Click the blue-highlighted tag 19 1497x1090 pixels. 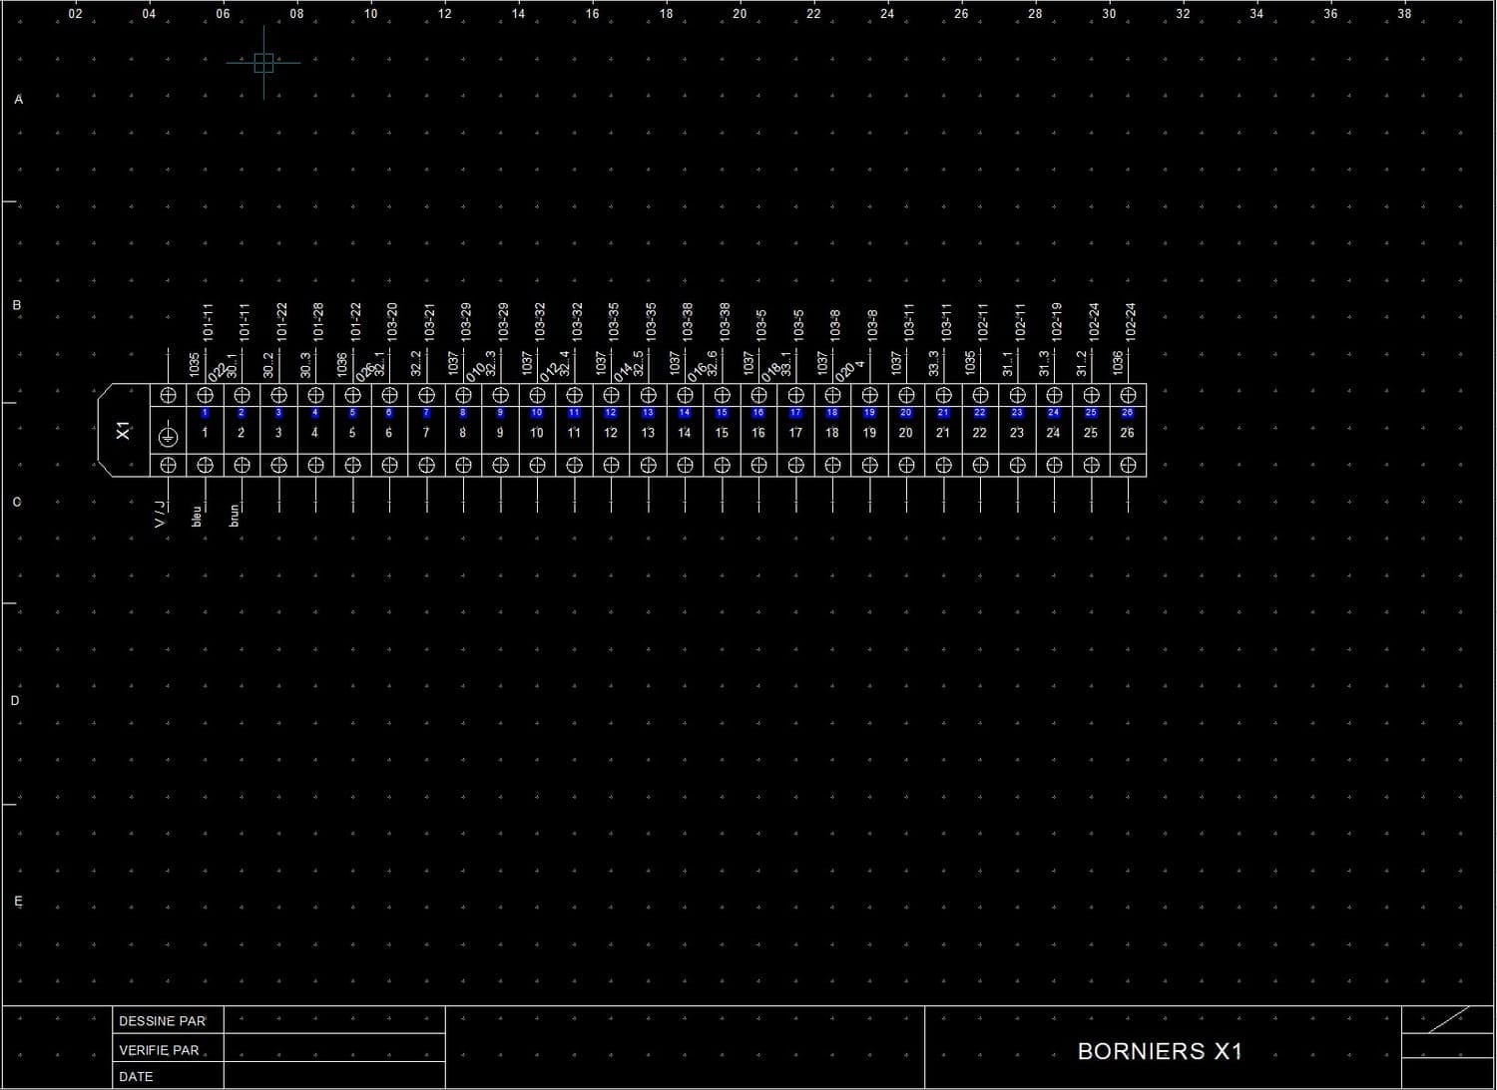point(869,412)
